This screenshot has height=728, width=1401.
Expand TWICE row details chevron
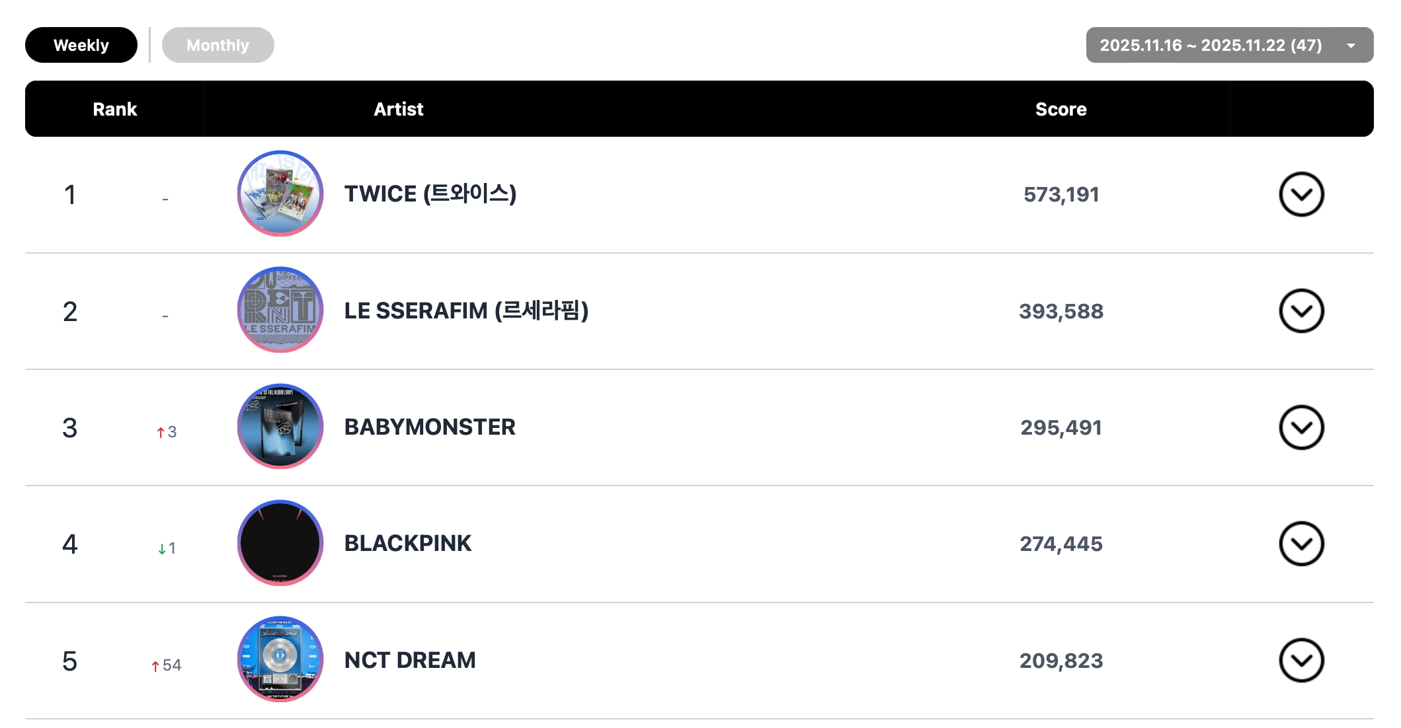pyautogui.click(x=1301, y=194)
